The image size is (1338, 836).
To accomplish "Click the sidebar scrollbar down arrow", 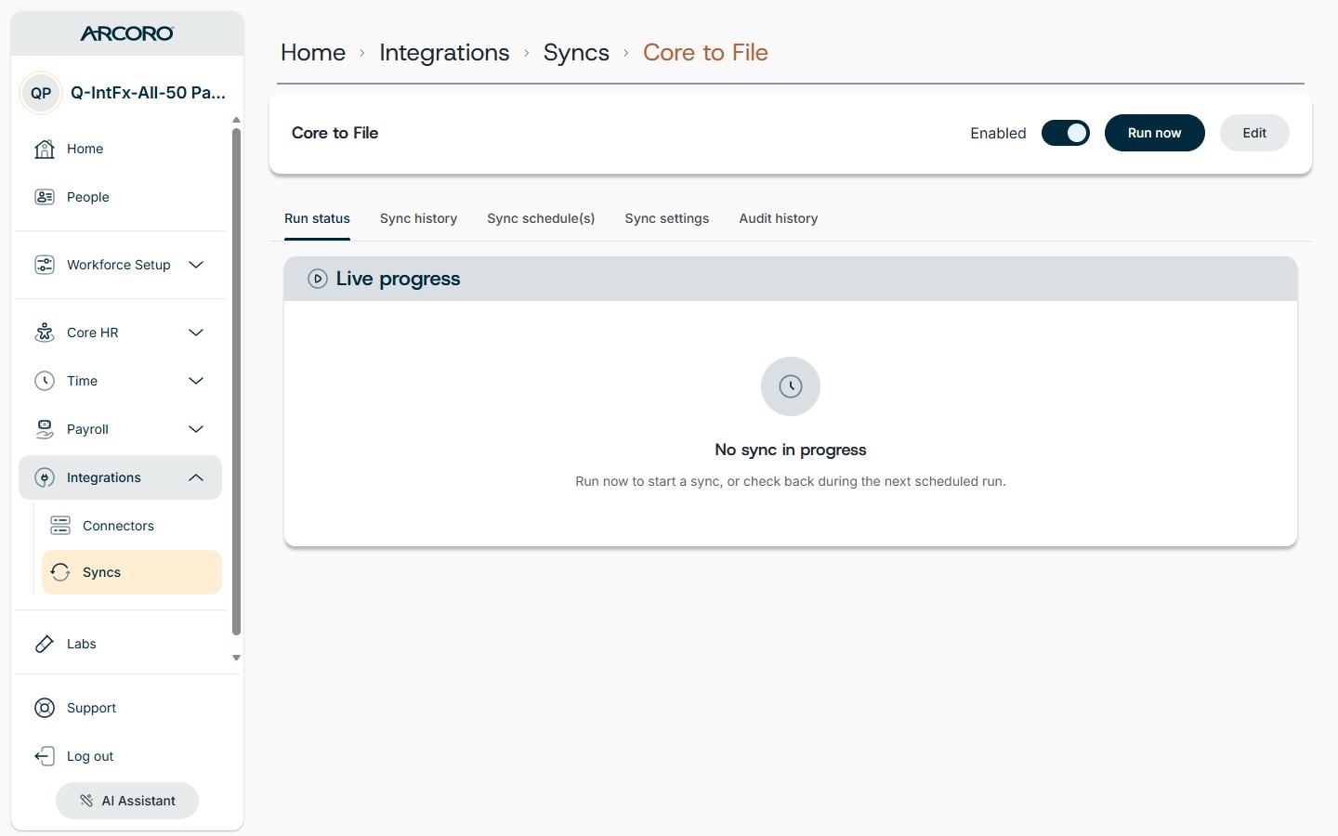I will pos(236,658).
